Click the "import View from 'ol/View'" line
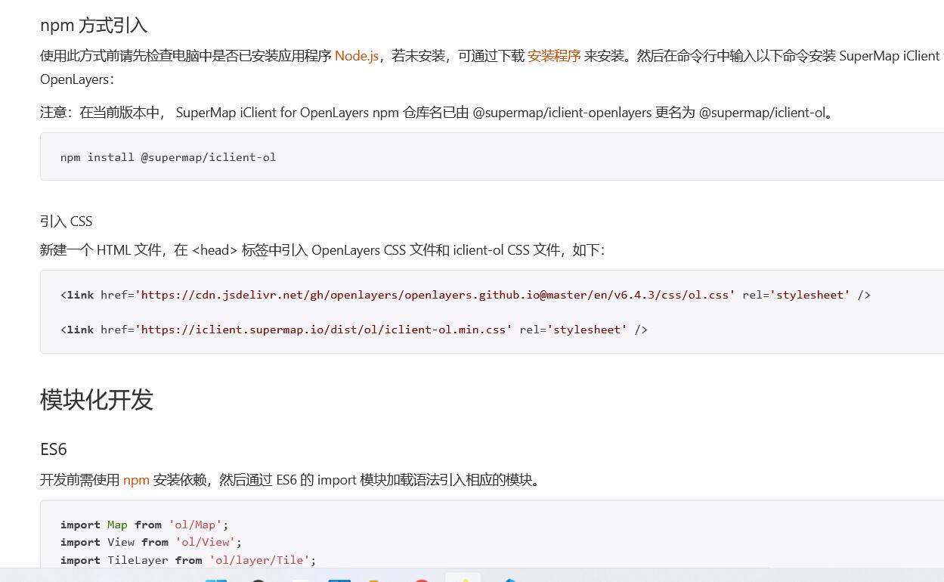 (x=151, y=542)
